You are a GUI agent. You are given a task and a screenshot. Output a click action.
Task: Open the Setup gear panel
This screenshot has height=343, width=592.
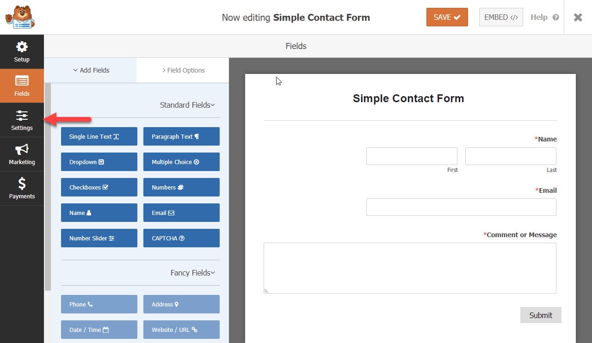tap(22, 52)
